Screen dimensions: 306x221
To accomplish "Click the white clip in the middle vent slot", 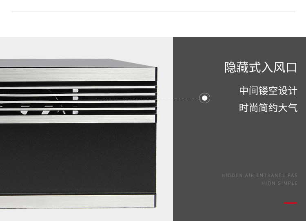I will [75, 98].
